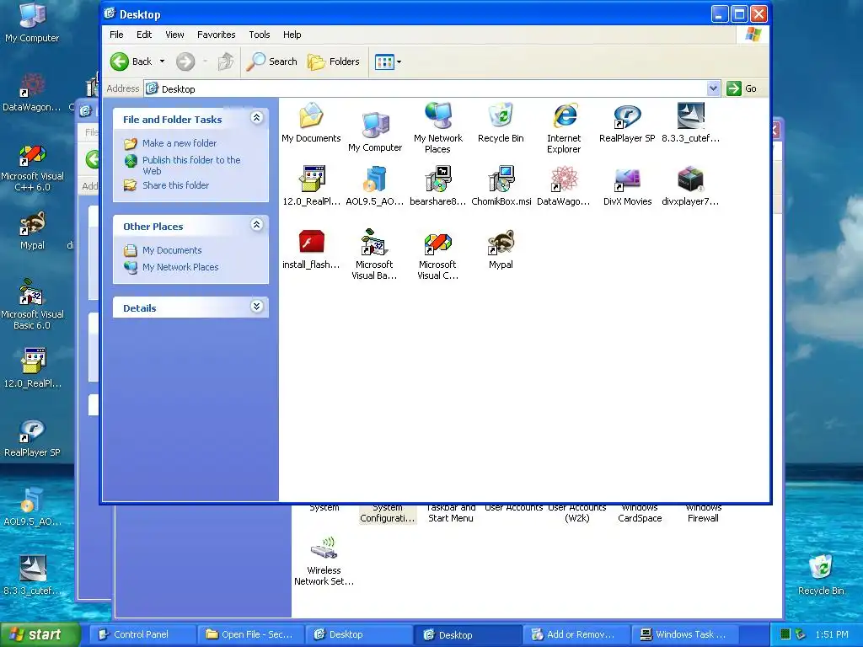Select AOL9.5_AO... file in Explorer window

(375, 186)
